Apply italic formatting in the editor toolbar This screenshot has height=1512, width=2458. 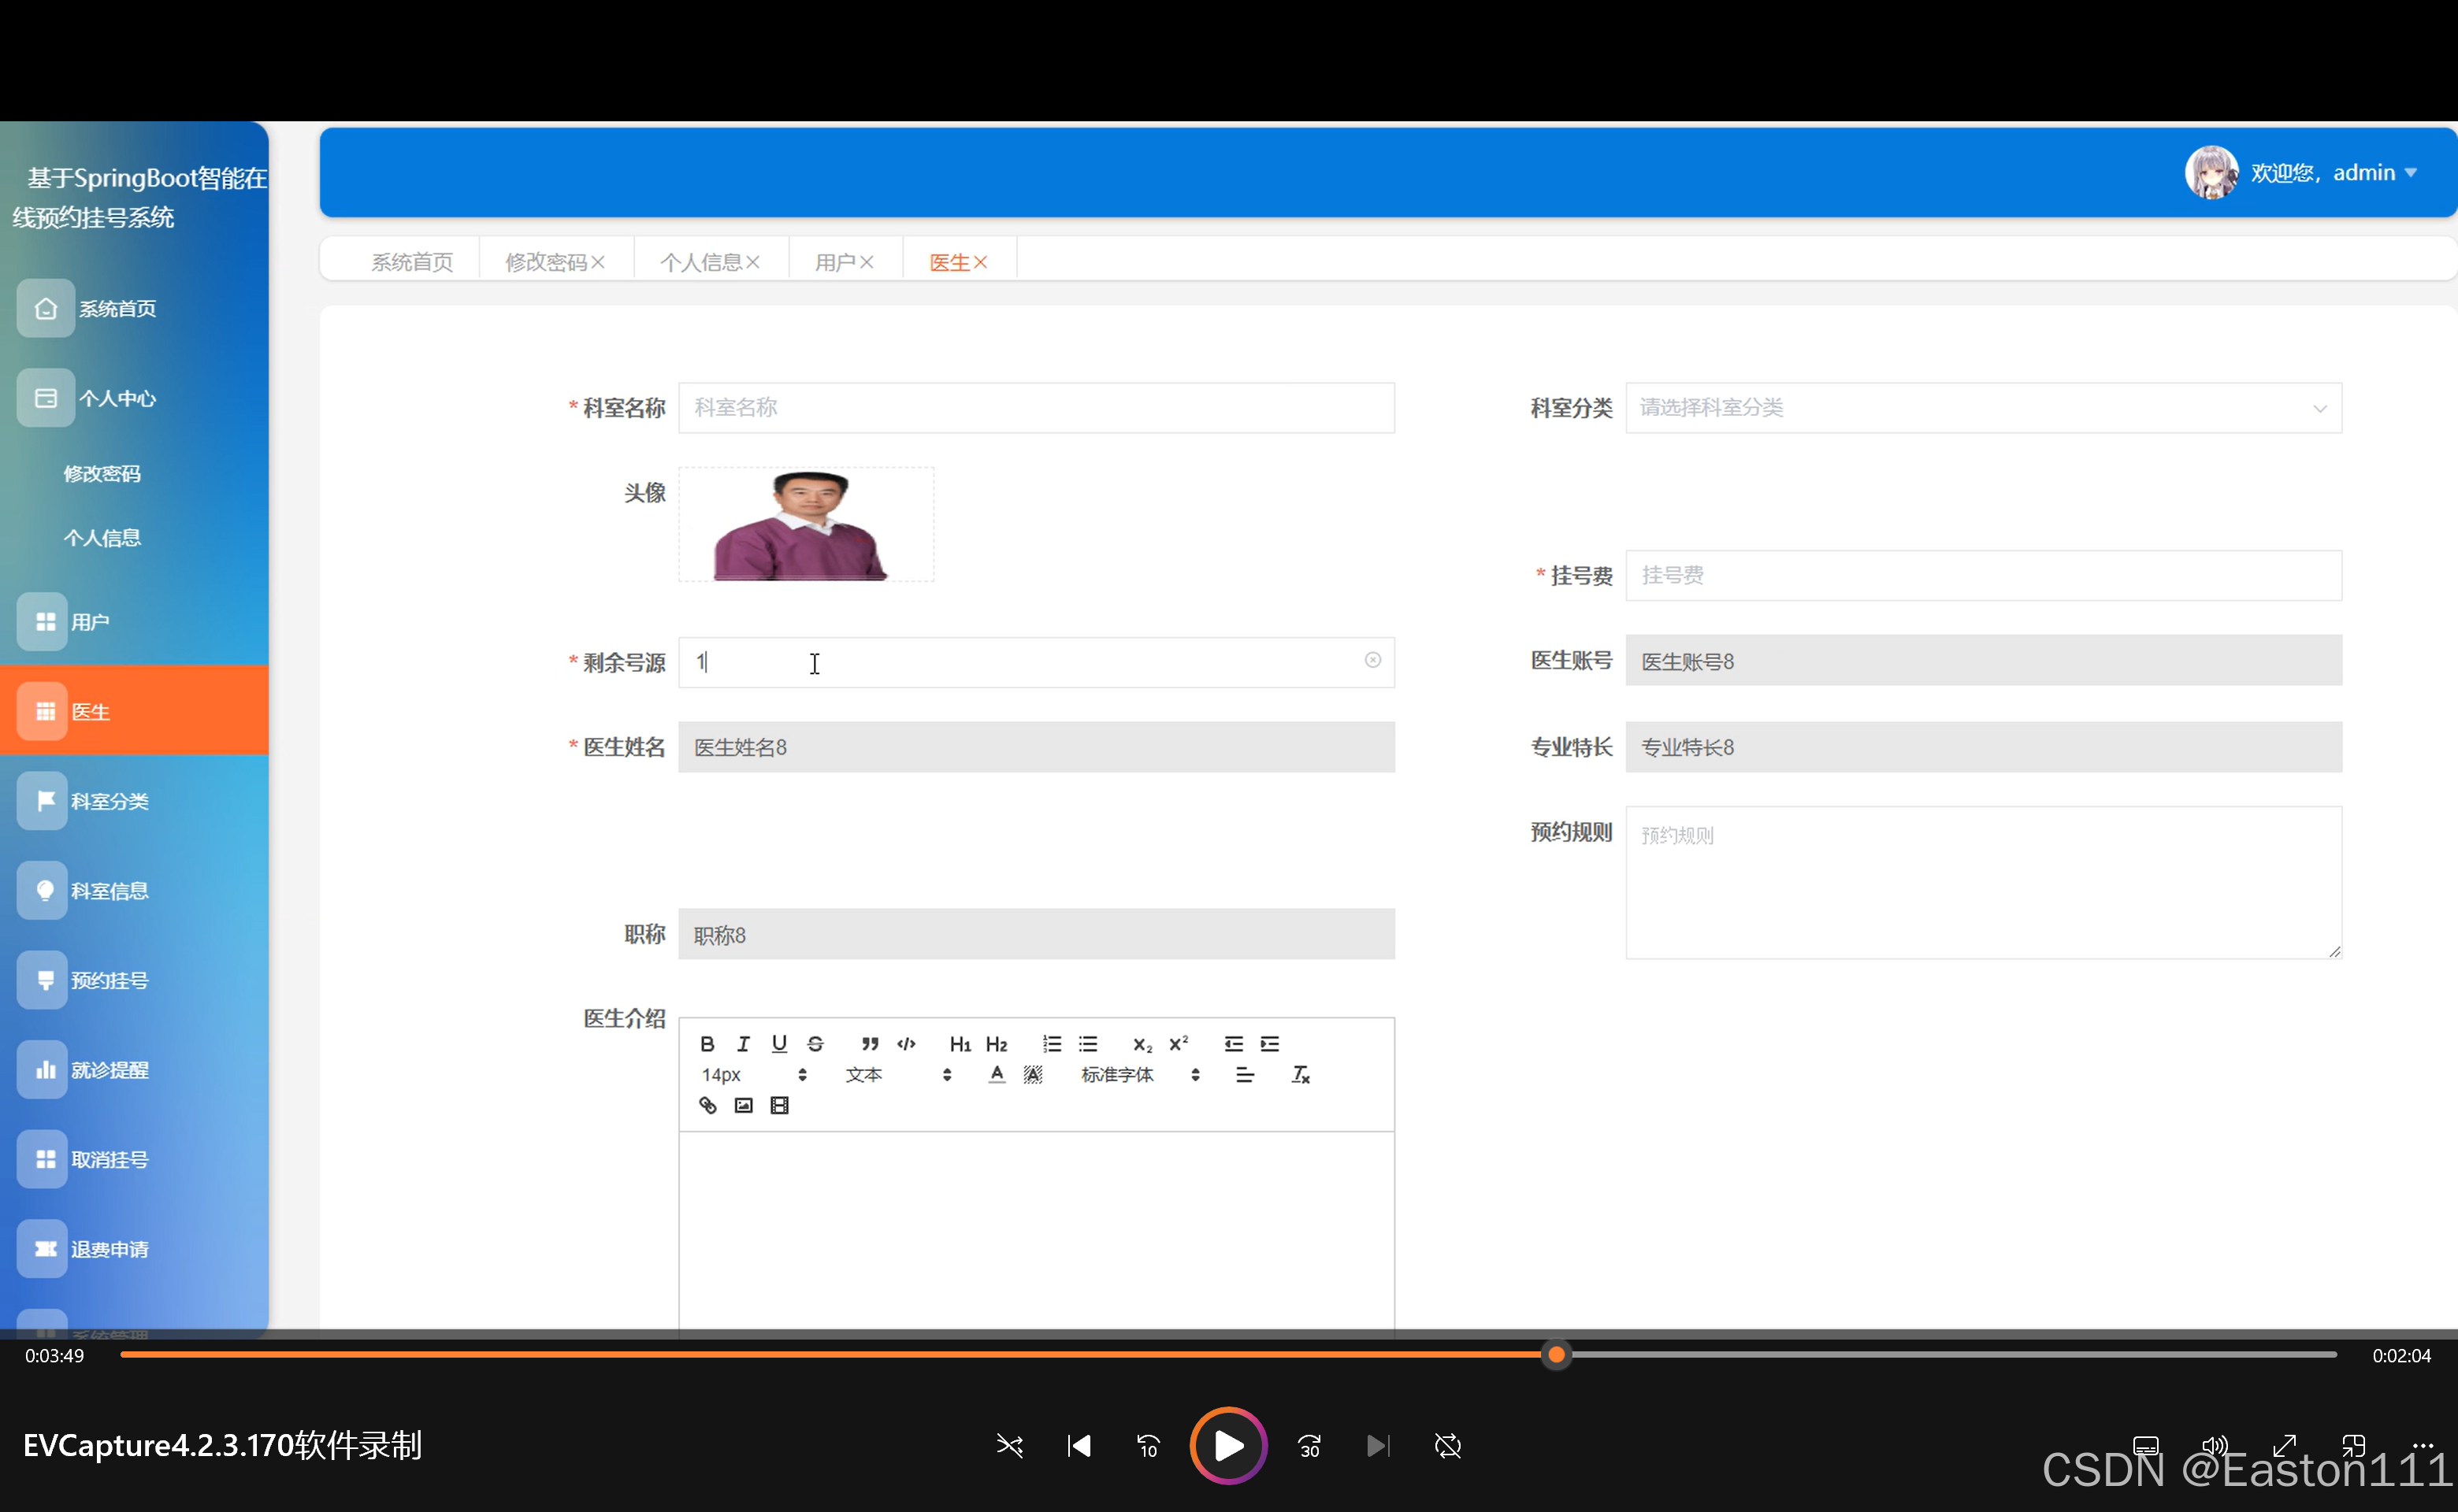[742, 1044]
